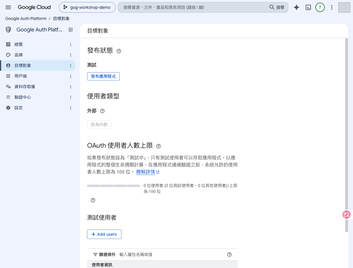
Task: Click the OAuth user quota progress bar
Action: point(114,186)
